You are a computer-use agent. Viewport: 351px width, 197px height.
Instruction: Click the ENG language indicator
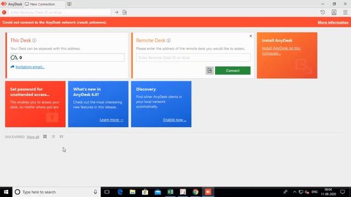314,192
